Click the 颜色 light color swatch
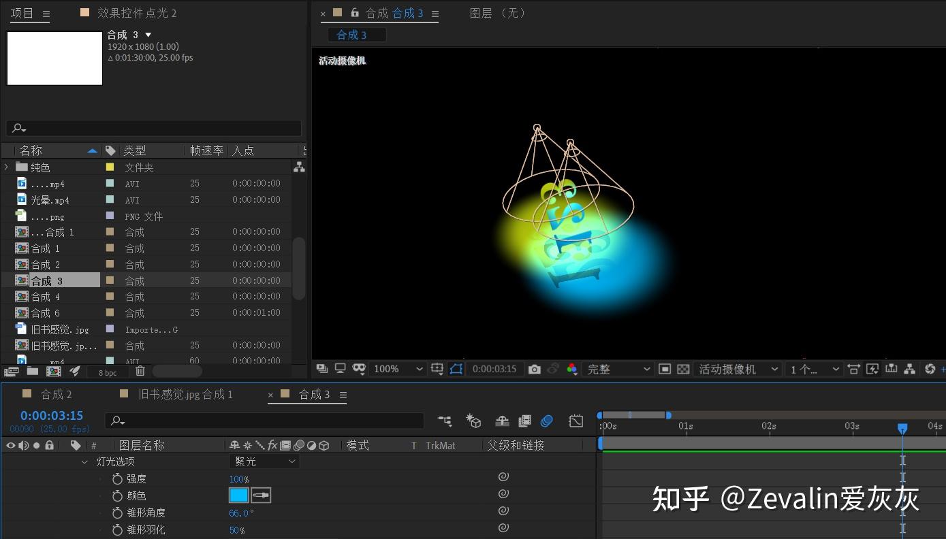946x539 pixels. [x=240, y=495]
